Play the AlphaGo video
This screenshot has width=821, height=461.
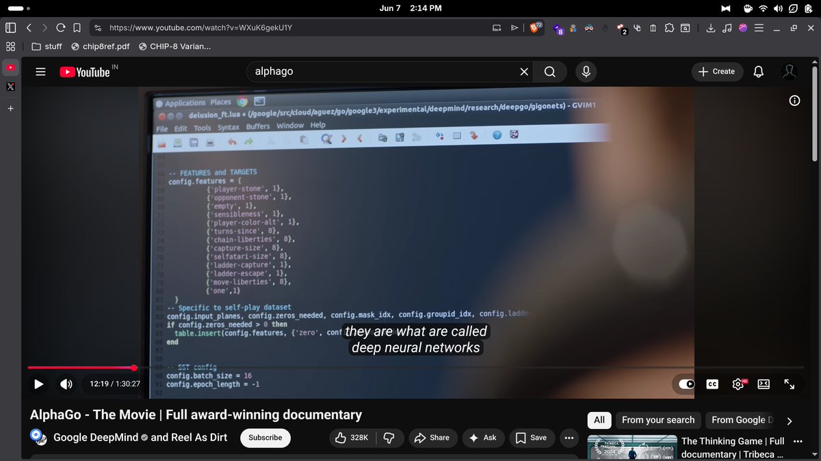click(39, 384)
